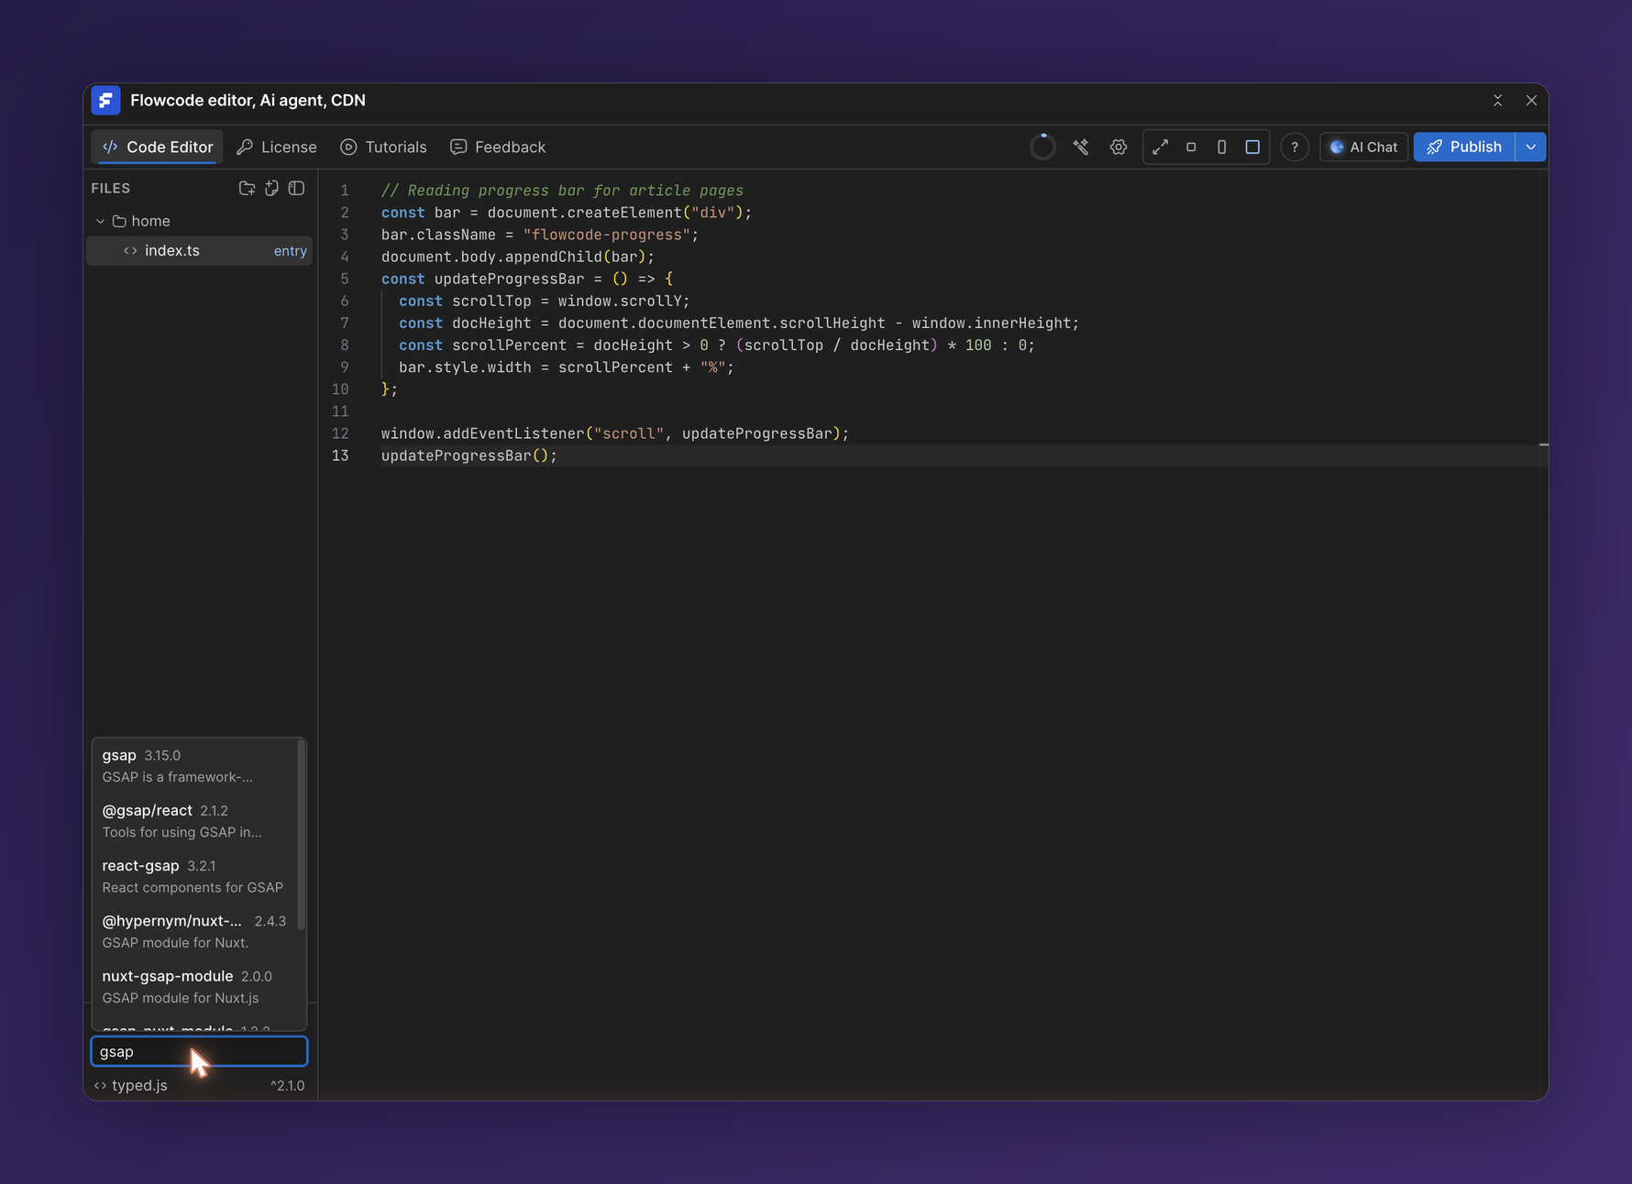
Task: Open the Code Editor tab
Action: pos(158,147)
